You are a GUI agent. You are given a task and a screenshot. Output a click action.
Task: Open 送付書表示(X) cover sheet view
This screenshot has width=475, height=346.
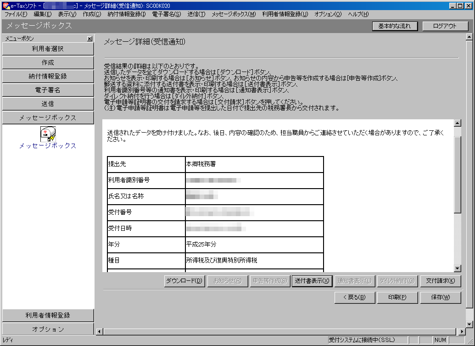coord(312,281)
